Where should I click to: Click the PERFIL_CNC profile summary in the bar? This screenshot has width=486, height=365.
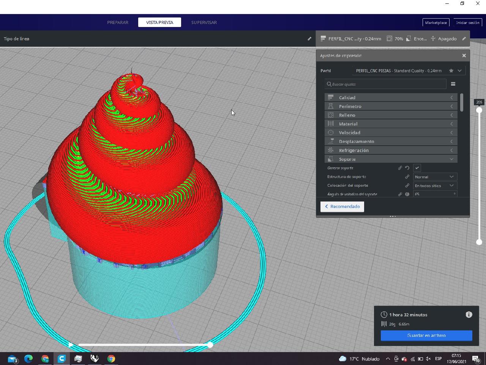click(351, 39)
